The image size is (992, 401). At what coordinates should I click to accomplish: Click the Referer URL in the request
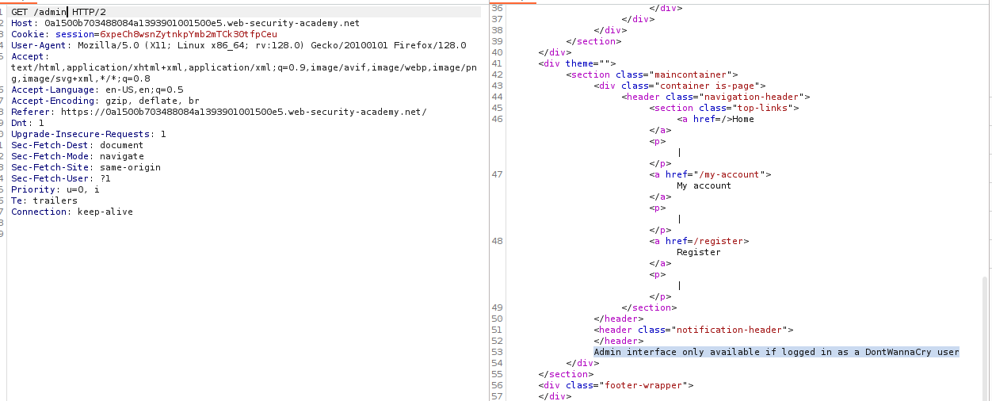tap(243, 112)
